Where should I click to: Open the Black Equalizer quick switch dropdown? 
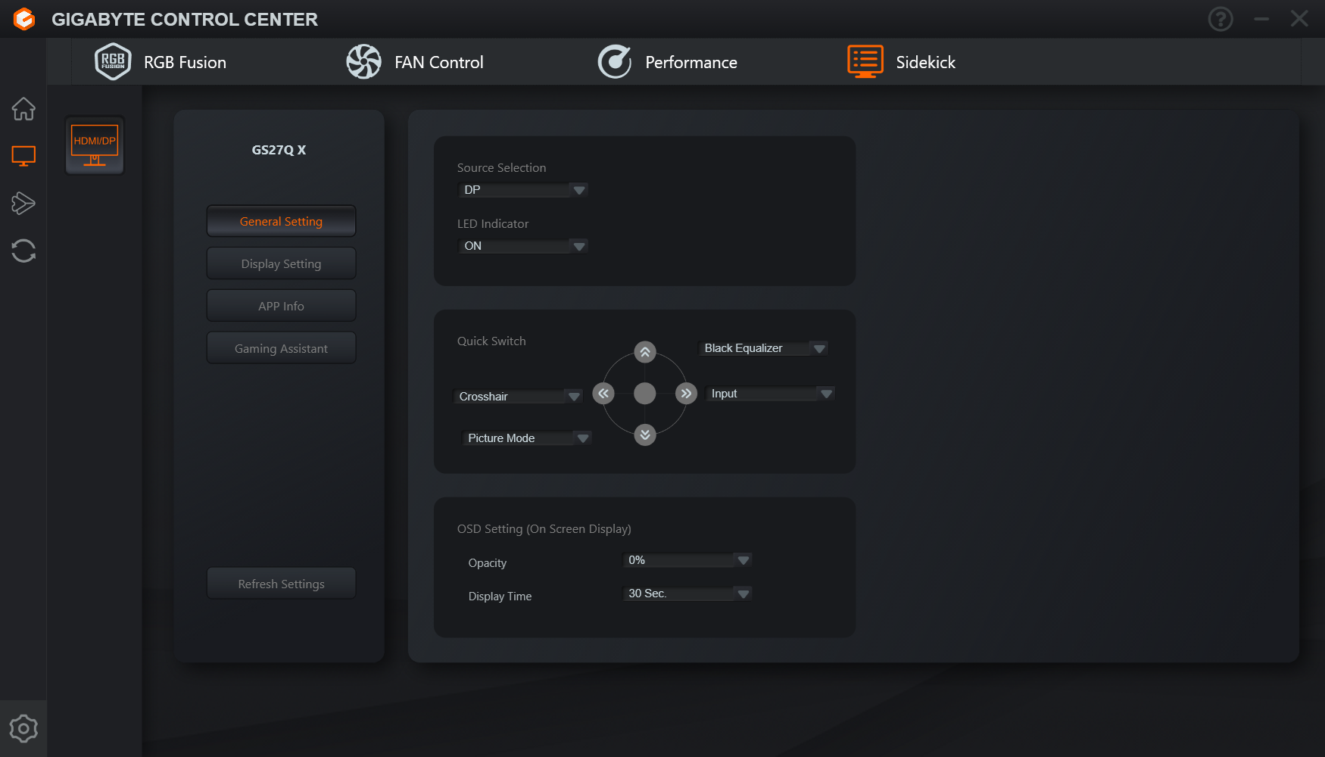tap(763, 348)
